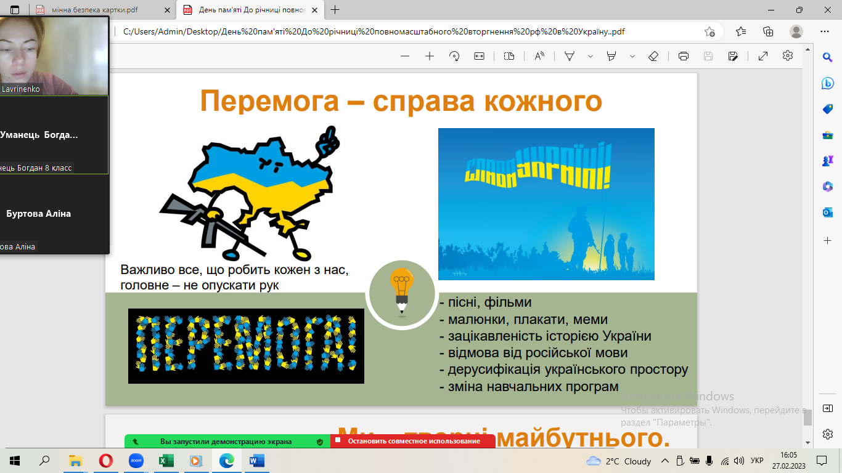Click the fit to width icon
Image resolution: width=842 pixels, height=473 pixels.
(479, 56)
